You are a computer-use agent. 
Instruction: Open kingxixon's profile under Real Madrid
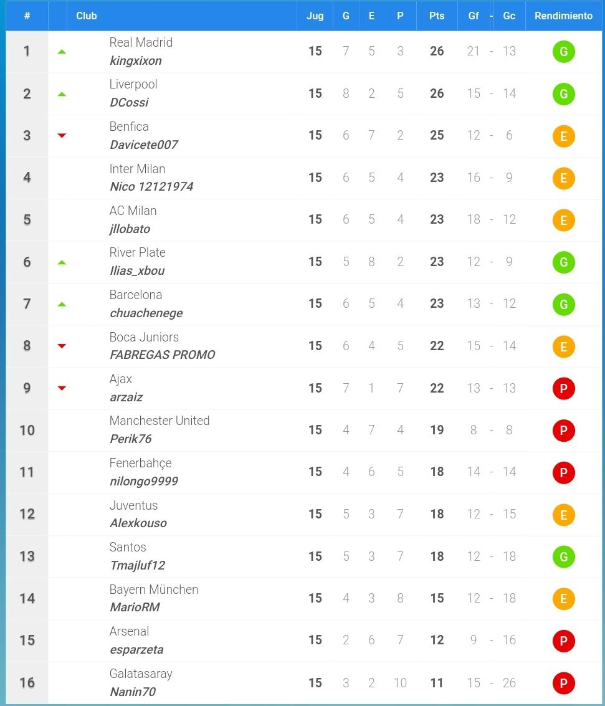coord(135,61)
